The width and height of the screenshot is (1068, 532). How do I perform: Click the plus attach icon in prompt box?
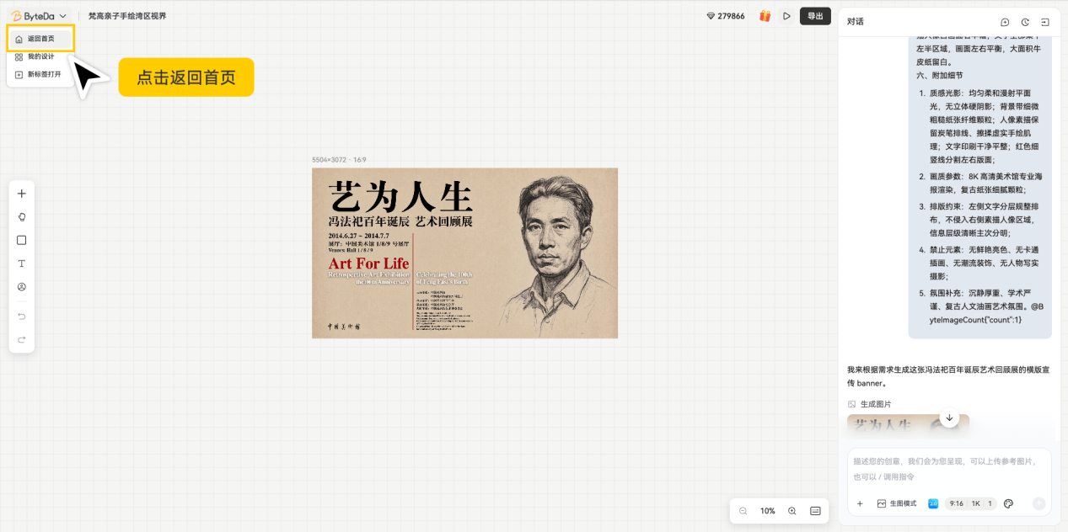860,503
